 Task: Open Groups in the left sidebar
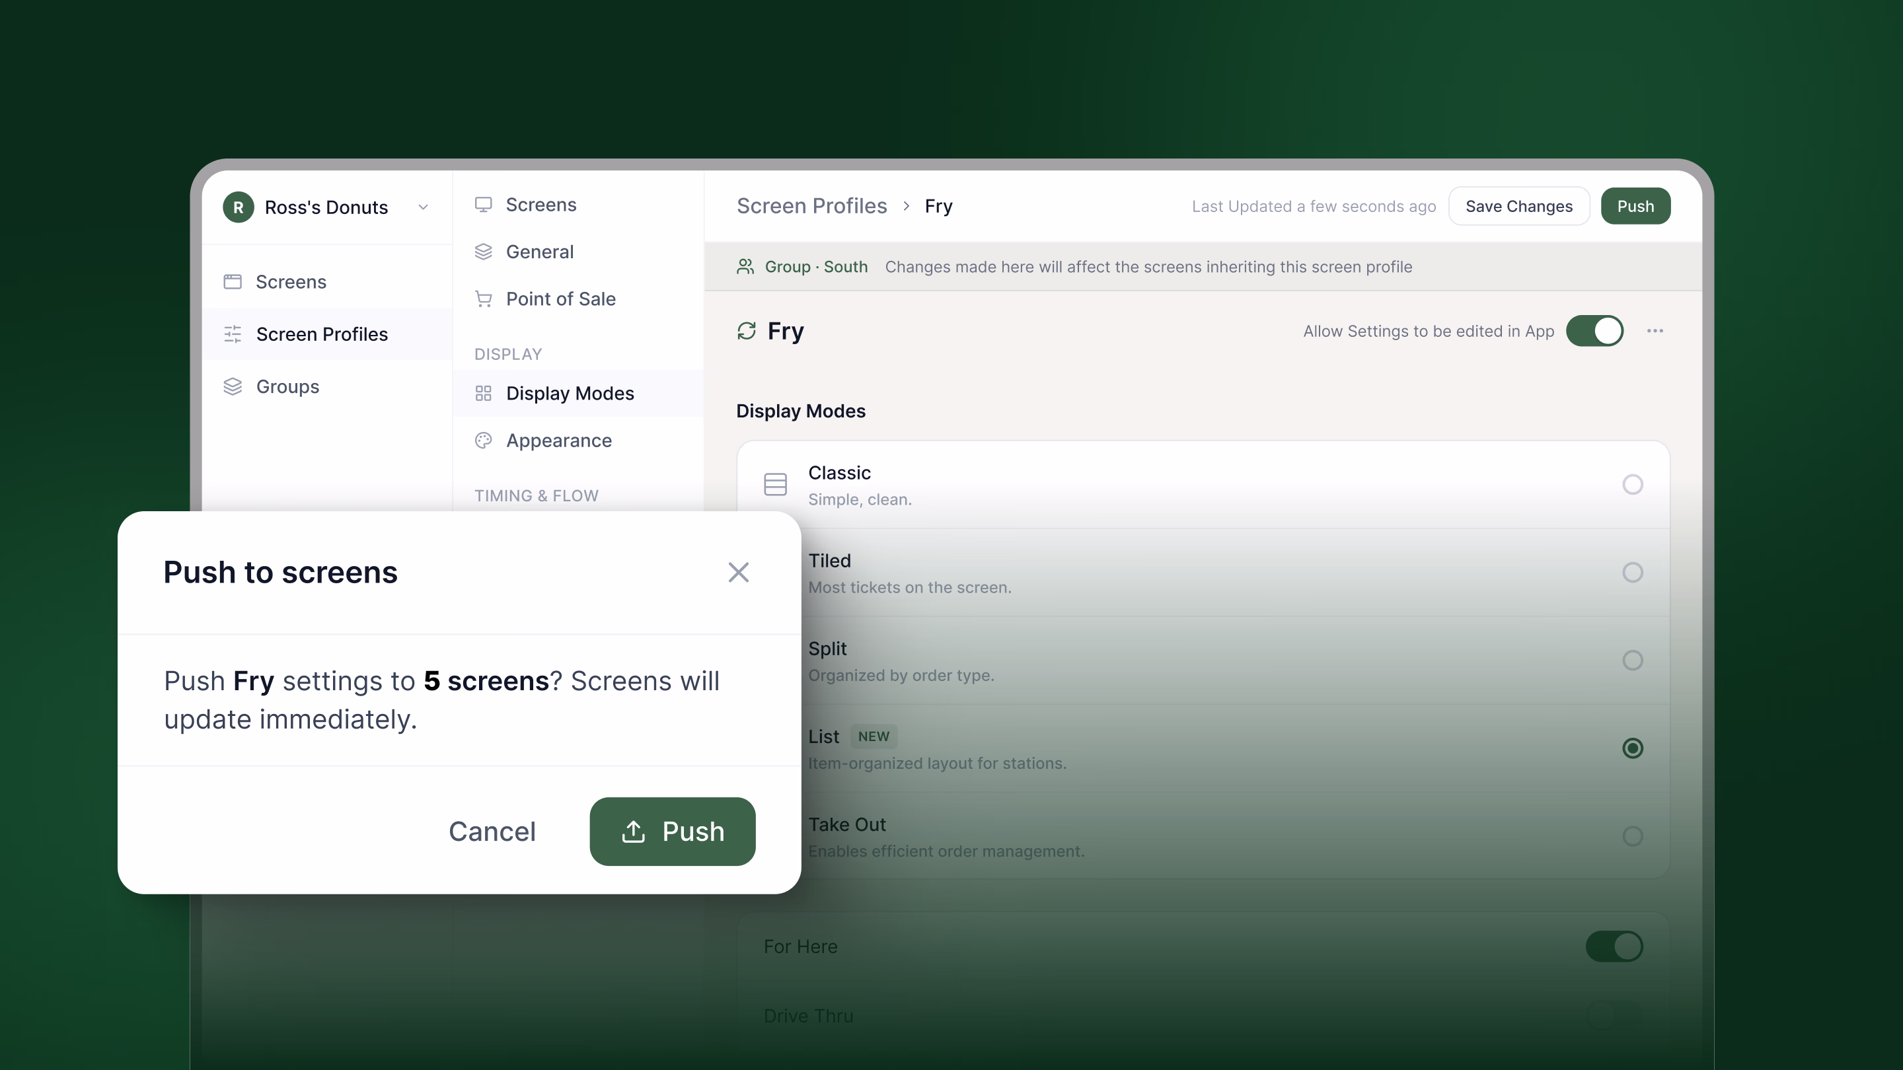[327, 386]
